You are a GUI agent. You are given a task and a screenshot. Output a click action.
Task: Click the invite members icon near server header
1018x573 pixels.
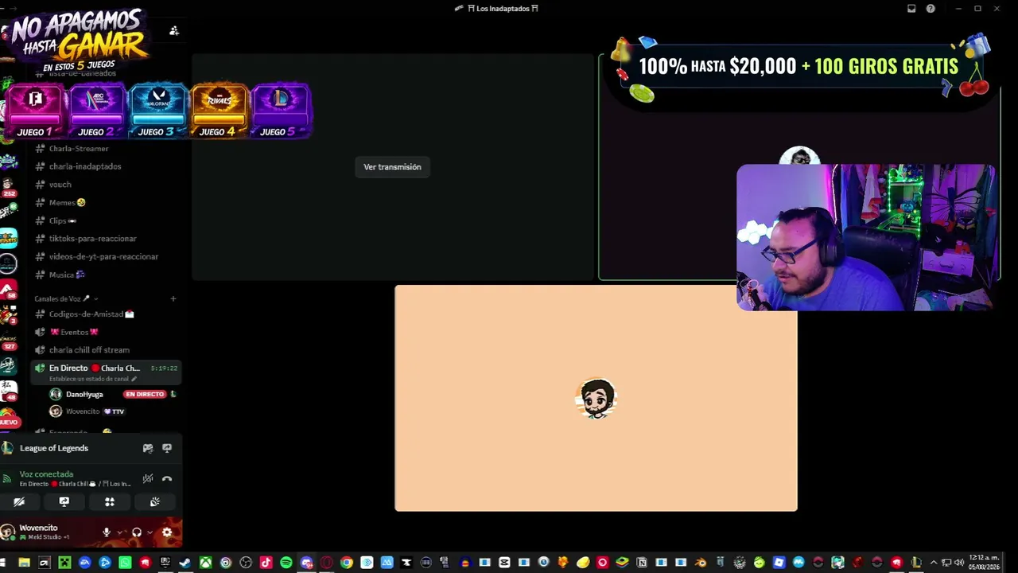[x=174, y=31]
